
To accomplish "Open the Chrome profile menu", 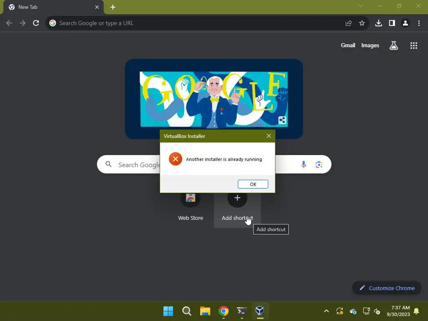I will 405,23.
